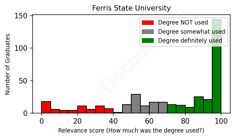Click the x-axis tick label "100"
The width and height of the screenshot is (235, 139).
[x=221, y=121]
